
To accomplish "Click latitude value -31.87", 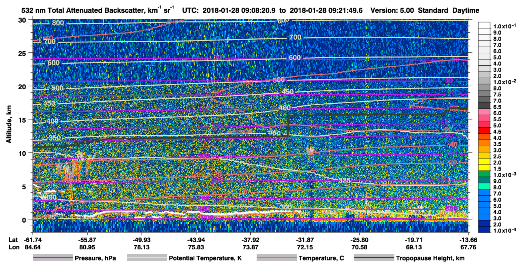I will pos(305,240).
